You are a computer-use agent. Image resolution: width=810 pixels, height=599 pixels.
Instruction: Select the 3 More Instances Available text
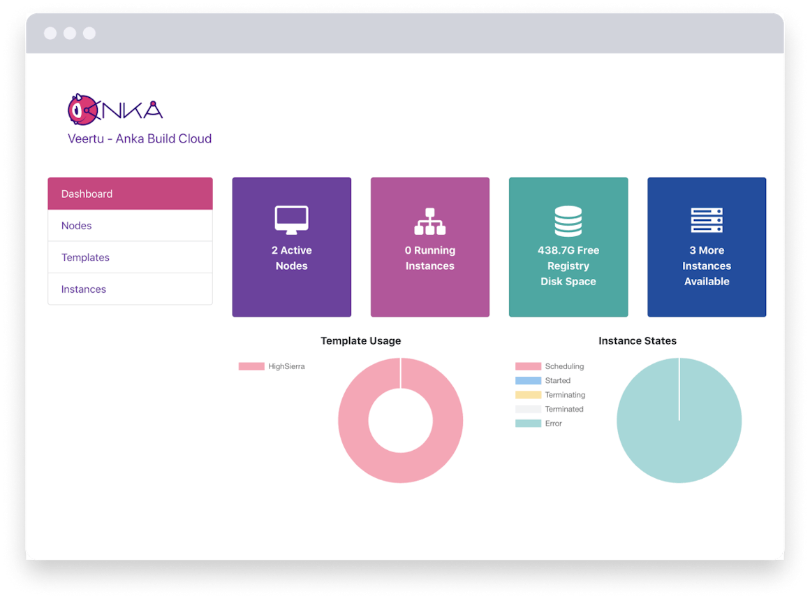pyautogui.click(x=707, y=266)
